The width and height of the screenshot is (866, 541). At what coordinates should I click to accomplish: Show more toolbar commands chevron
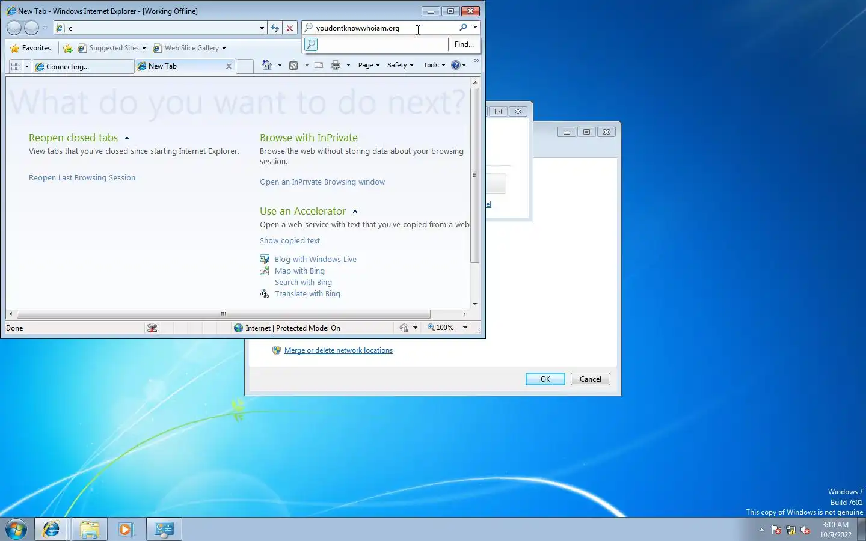click(x=477, y=61)
